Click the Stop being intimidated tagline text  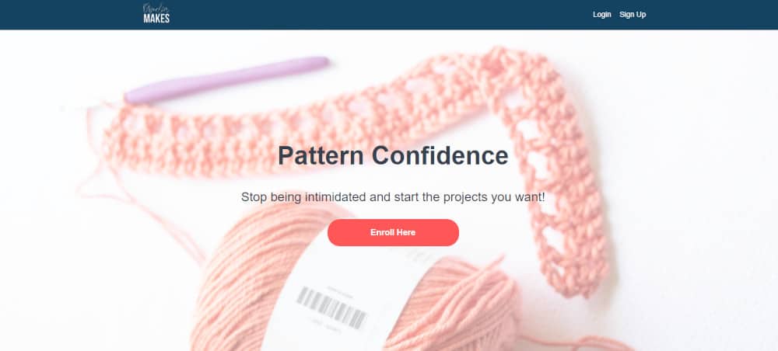coord(393,197)
